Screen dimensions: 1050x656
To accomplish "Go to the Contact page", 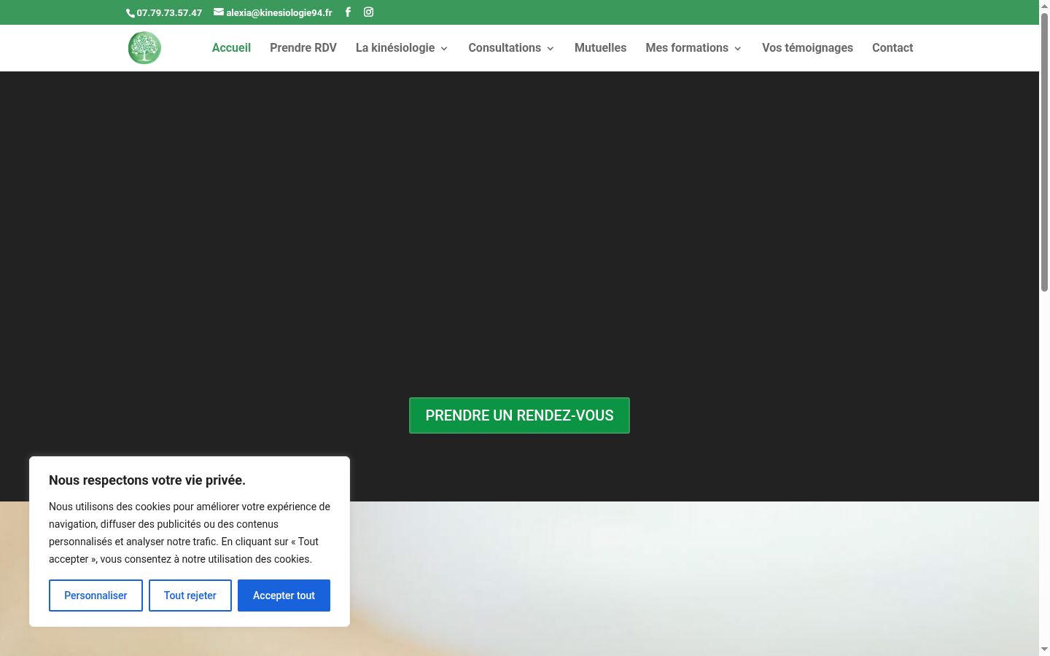I will (892, 47).
